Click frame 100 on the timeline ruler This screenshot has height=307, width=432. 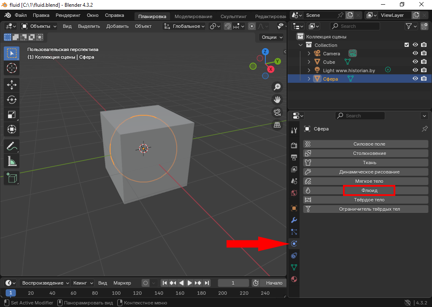(116, 293)
